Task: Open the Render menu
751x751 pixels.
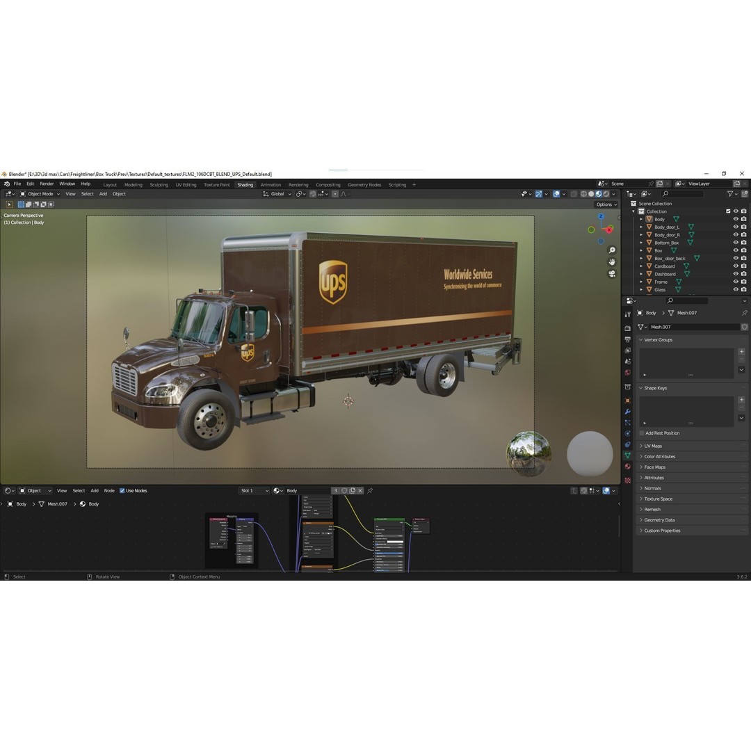Action: [47, 184]
